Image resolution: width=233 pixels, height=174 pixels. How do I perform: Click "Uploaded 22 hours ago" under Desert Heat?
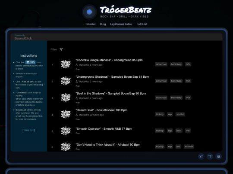[x=91, y=115]
